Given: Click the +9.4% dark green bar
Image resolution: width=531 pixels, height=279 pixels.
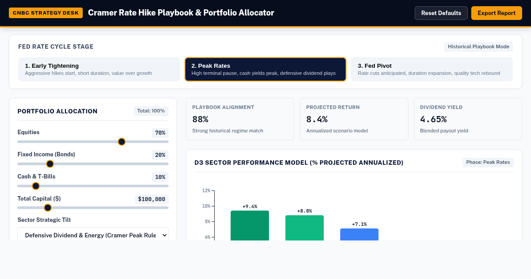Looking at the screenshot, I should 250,225.
